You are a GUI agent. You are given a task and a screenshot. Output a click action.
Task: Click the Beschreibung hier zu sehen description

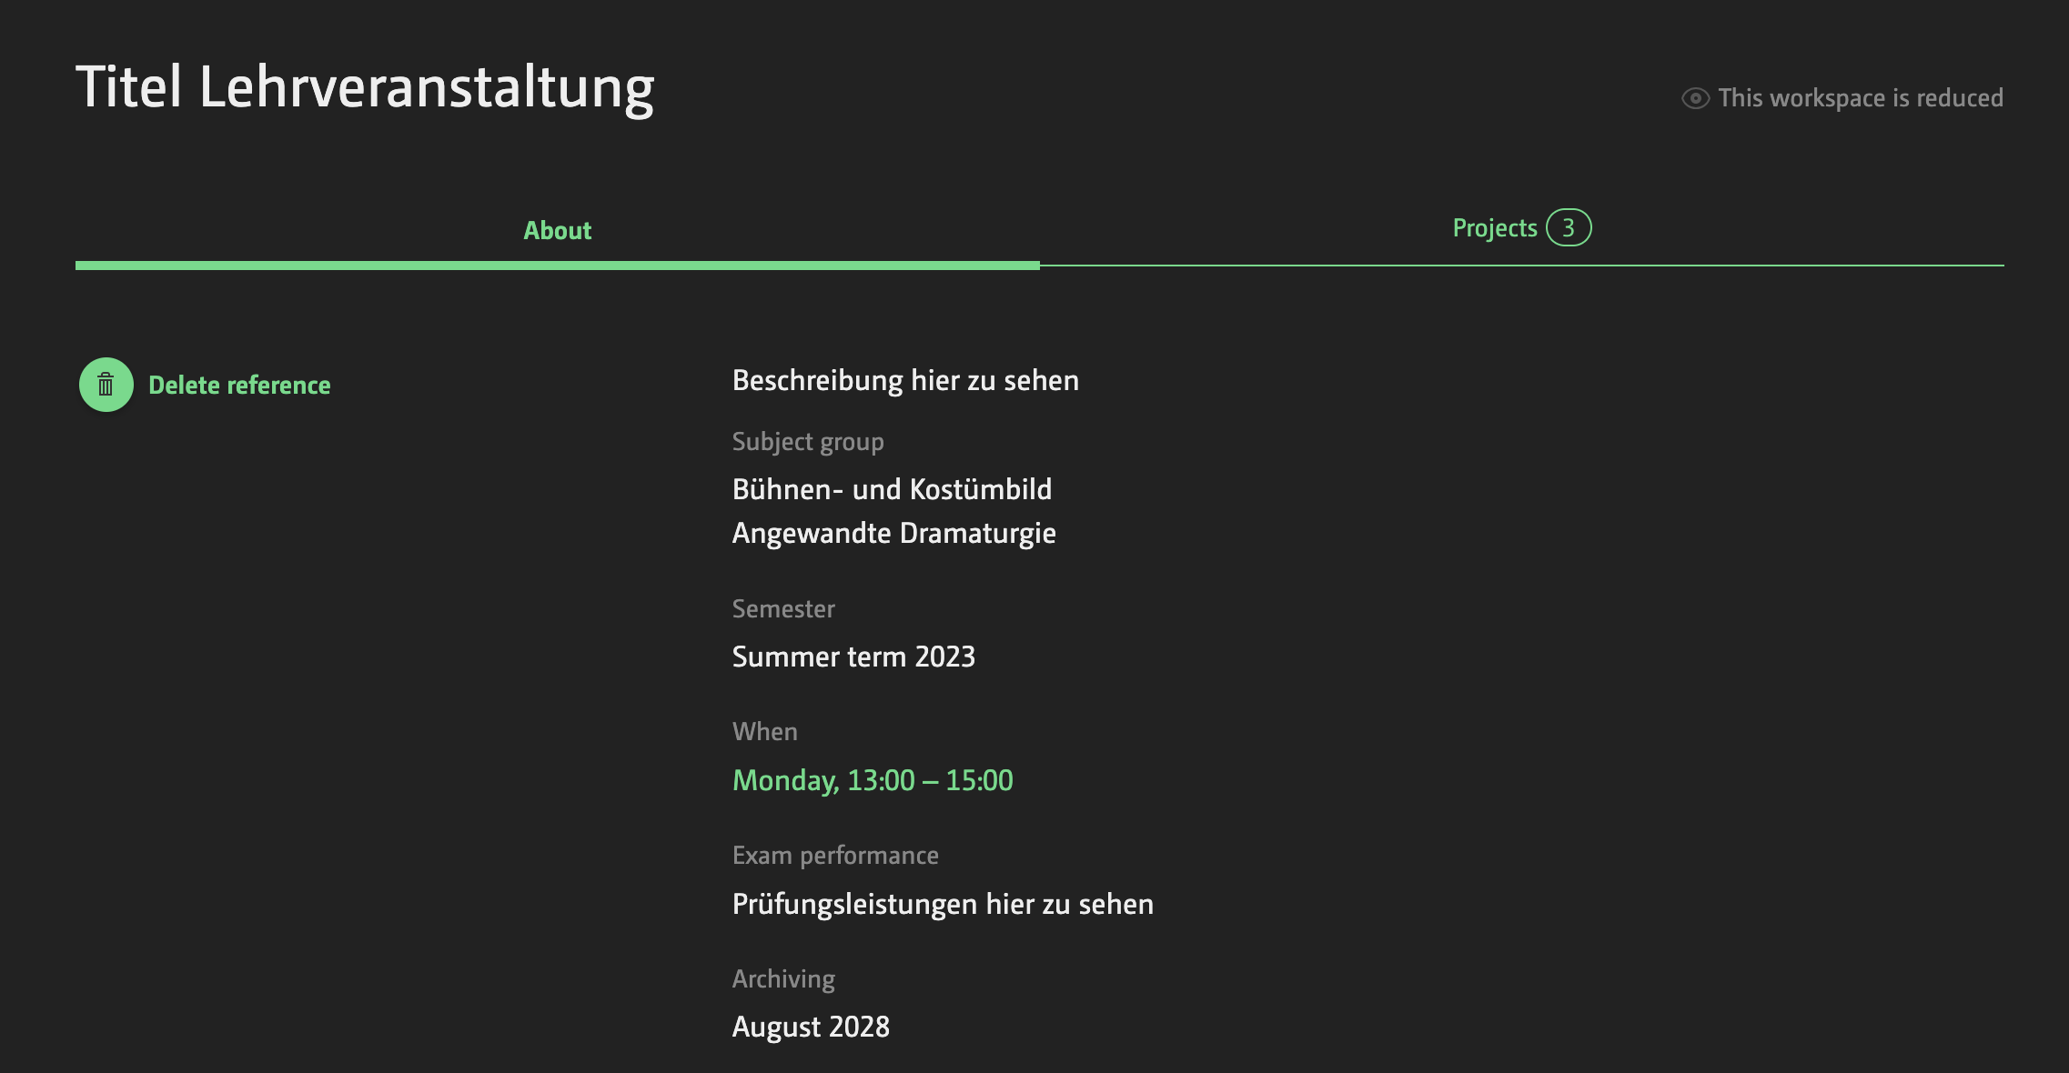905,380
